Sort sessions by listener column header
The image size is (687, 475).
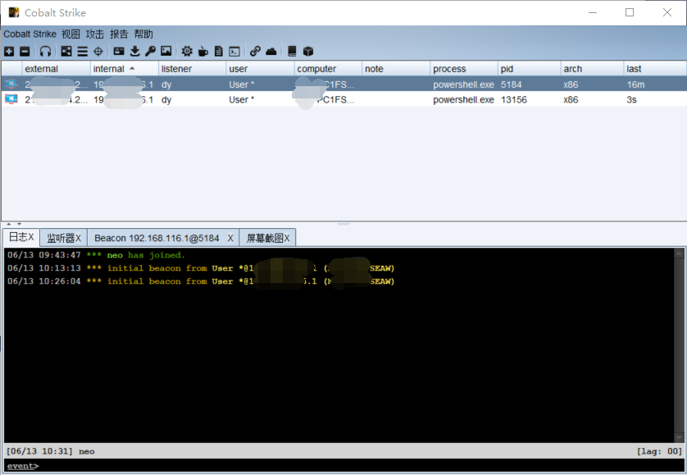tap(193, 69)
